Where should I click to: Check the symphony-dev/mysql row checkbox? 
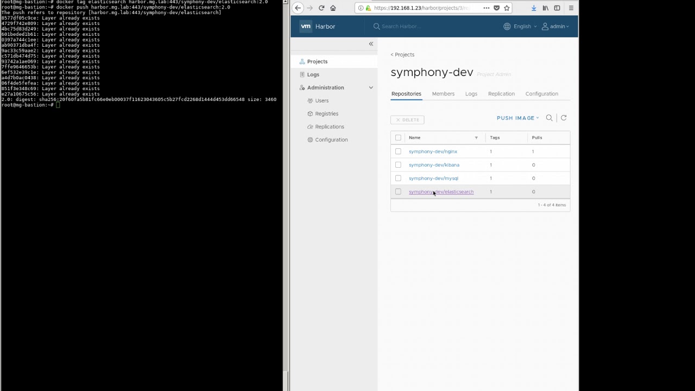click(398, 178)
